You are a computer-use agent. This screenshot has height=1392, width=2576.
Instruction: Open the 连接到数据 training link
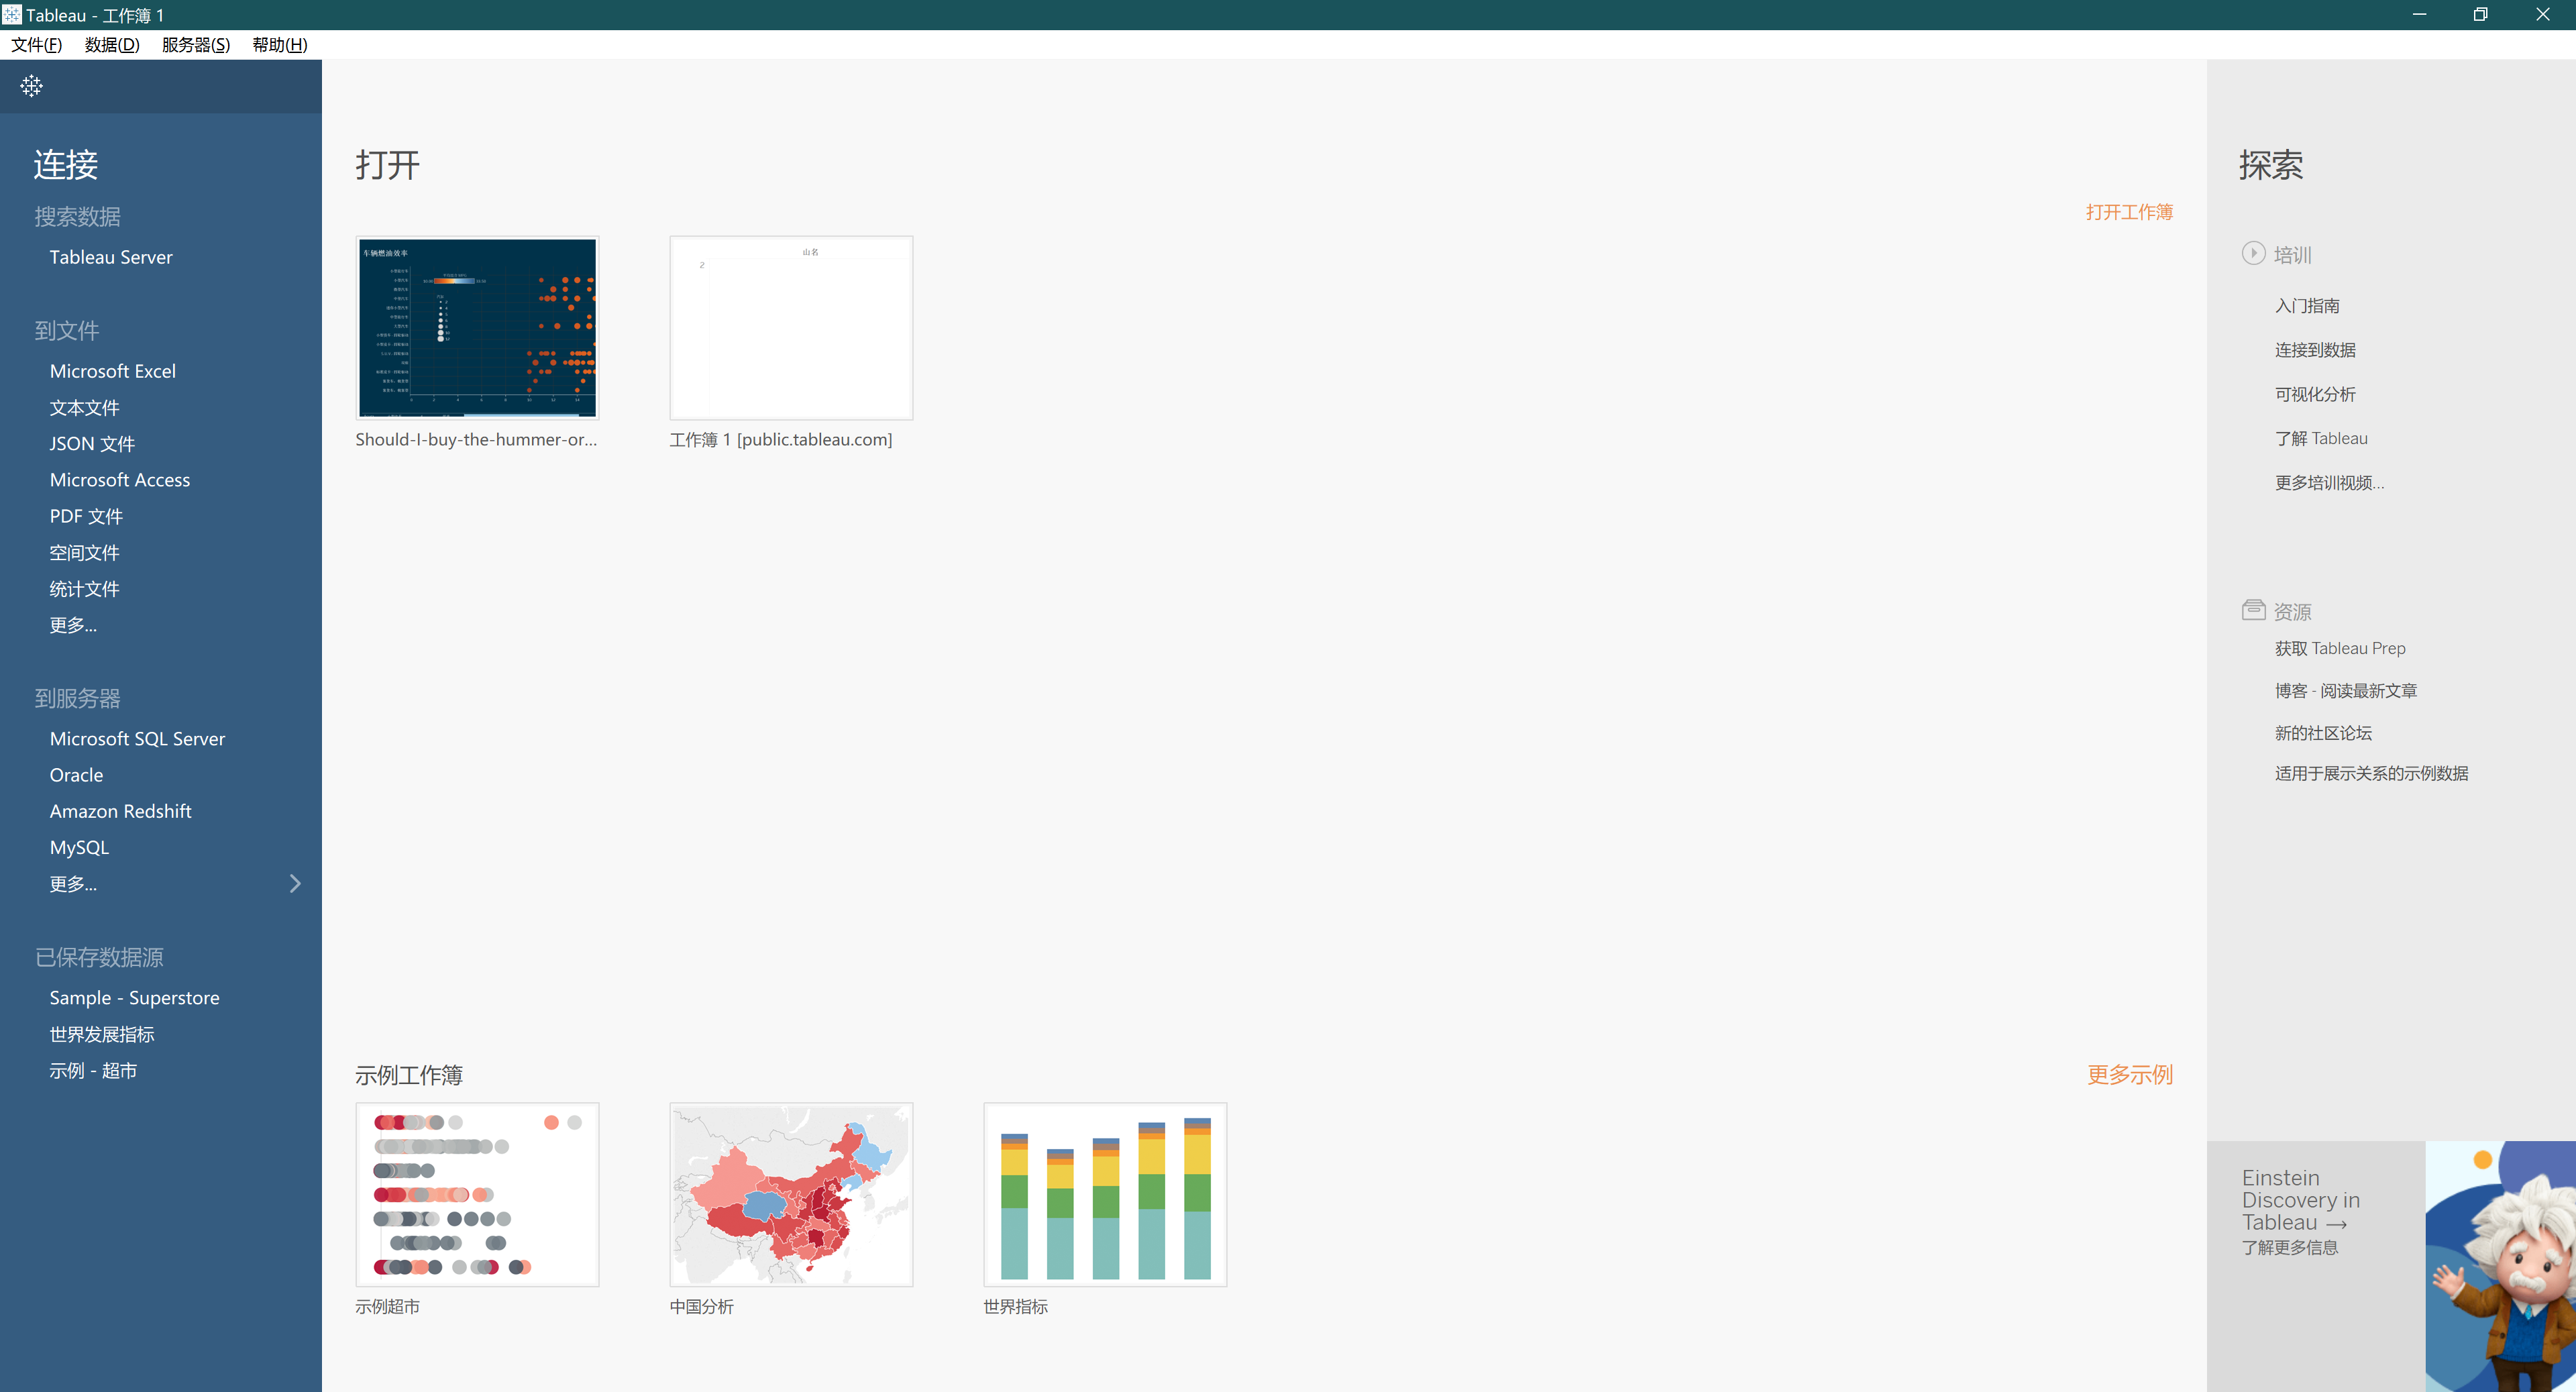(2315, 350)
